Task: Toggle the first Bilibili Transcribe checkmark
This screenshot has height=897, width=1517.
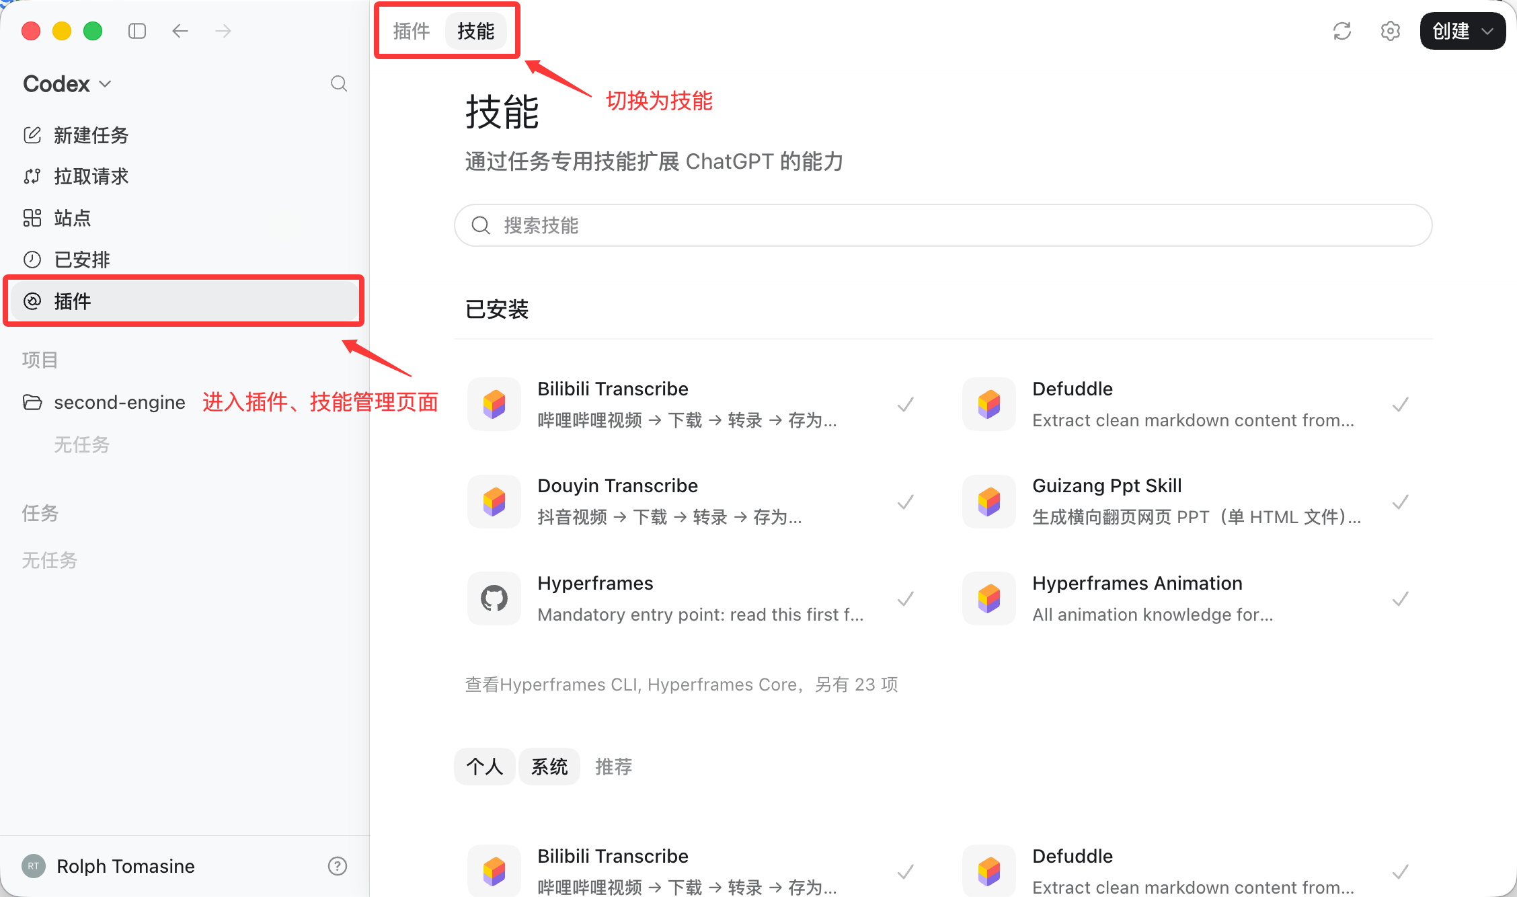Action: pos(906,404)
